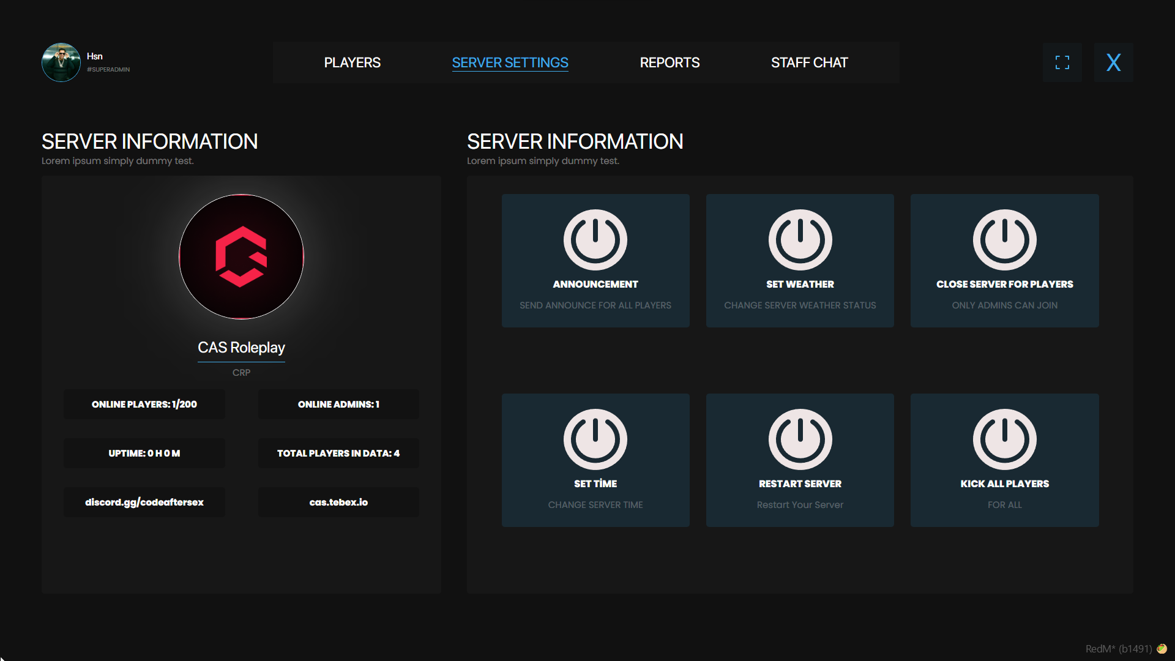Switch to Staff Chat

click(x=810, y=62)
